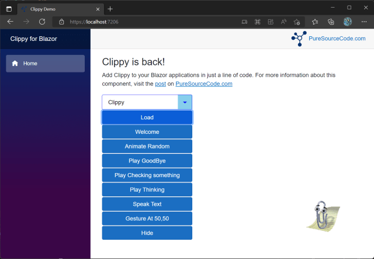The height and width of the screenshot is (259, 374).
Task: Follow the 'post' hyperlink
Action: [161, 84]
